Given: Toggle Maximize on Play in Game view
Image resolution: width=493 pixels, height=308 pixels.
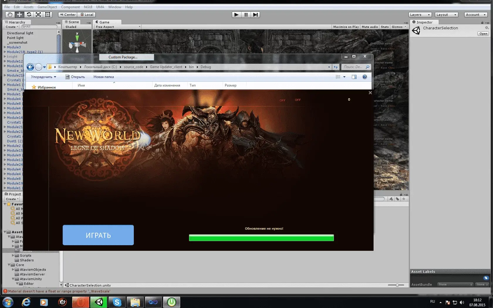Looking at the screenshot, I should coord(346,27).
